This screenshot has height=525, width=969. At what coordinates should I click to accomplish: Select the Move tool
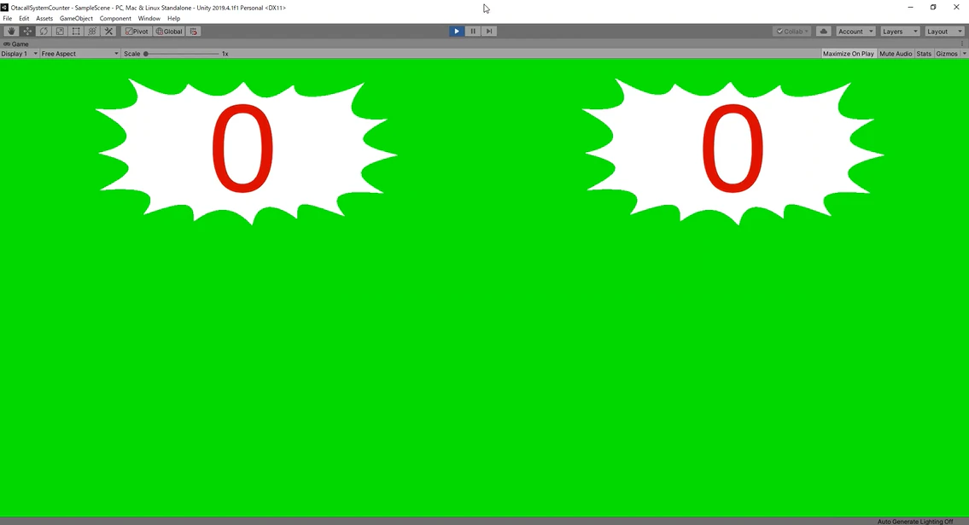[27, 32]
